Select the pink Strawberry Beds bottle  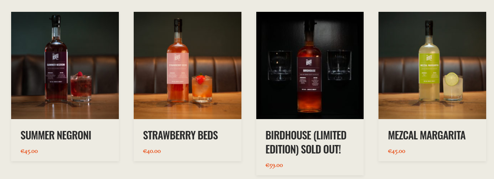pos(178,60)
